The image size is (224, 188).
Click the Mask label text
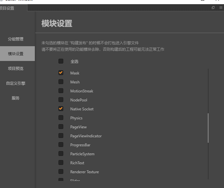pyautogui.click(x=75, y=73)
